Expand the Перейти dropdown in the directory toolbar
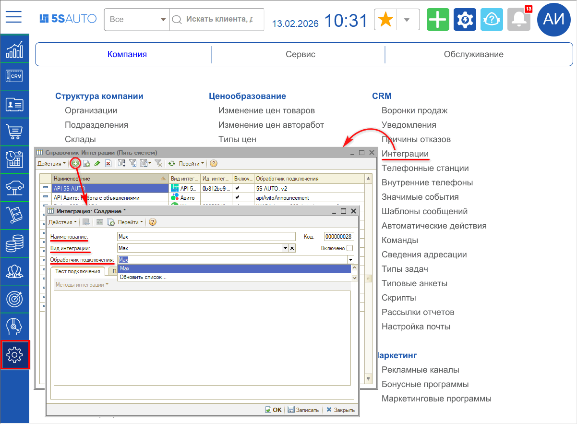Image resolution: width=577 pixels, height=424 pixels. coord(198,163)
